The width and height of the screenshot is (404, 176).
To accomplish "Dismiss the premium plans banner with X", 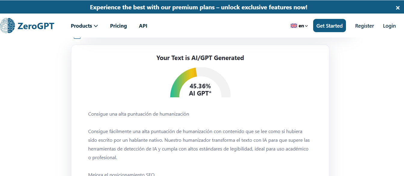I will [x=398, y=8].
